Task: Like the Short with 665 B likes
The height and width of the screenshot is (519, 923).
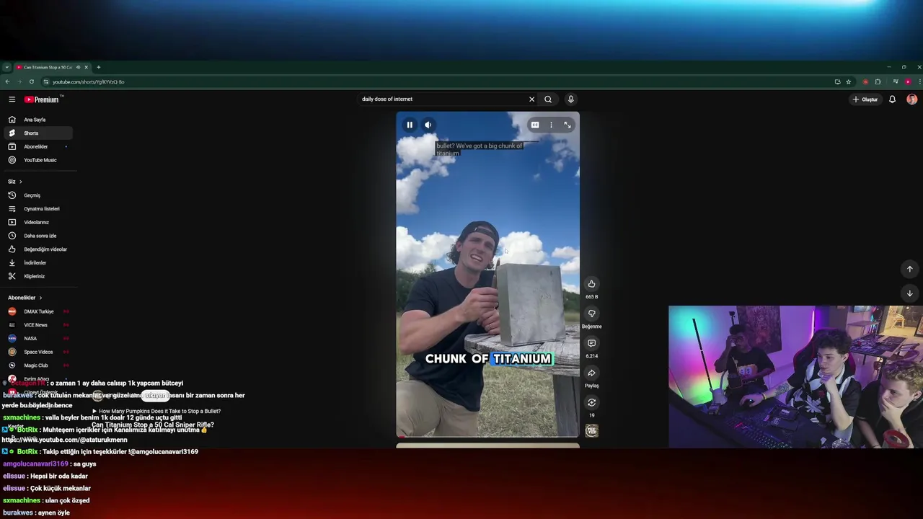Action: point(591,284)
